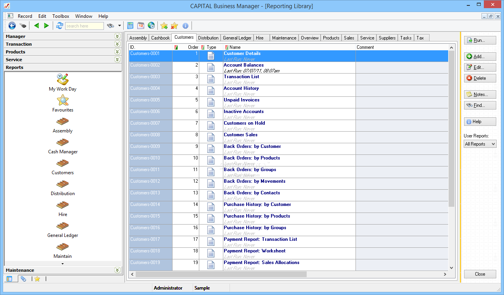Click the blue Back arrow icon

tap(12, 26)
